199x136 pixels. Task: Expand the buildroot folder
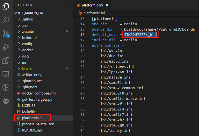[29, 38]
